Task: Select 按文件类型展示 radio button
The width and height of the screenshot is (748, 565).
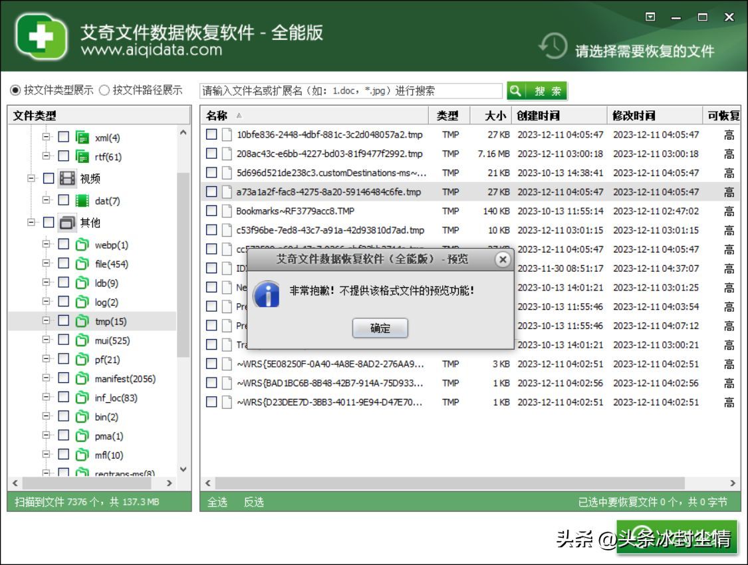Action: point(15,90)
